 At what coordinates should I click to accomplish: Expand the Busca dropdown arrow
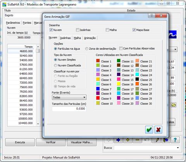coord(178,148)
